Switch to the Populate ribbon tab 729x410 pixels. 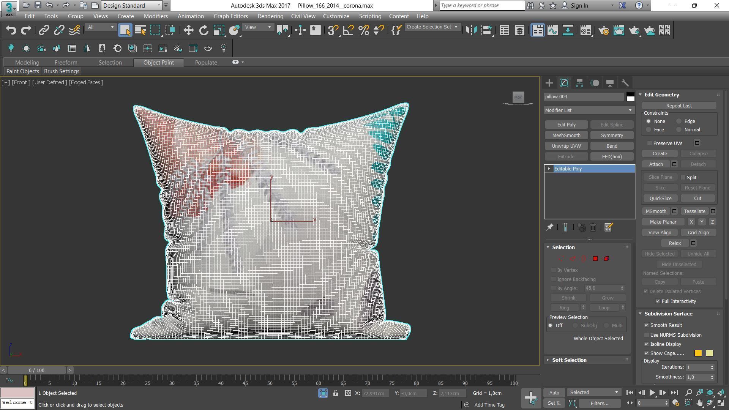coord(206,63)
